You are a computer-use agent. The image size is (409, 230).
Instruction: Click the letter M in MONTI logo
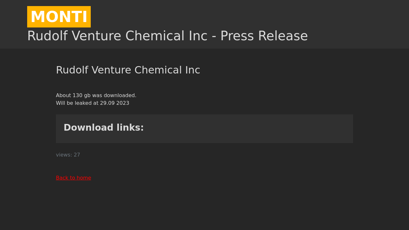click(x=38, y=17)
